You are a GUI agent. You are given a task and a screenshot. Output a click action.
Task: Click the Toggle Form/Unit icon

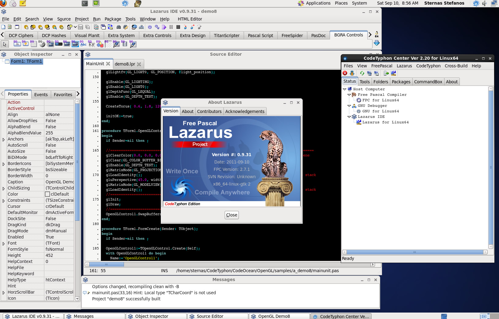coord(110,27)
